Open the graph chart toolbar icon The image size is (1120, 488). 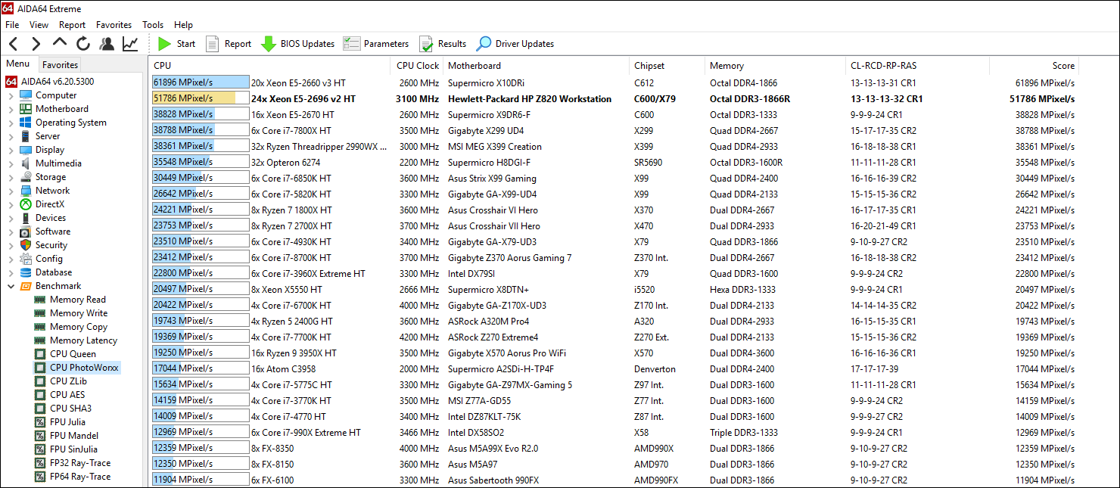[130, 44]
